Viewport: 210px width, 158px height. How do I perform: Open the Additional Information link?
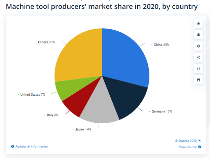[x=32, y=147]
